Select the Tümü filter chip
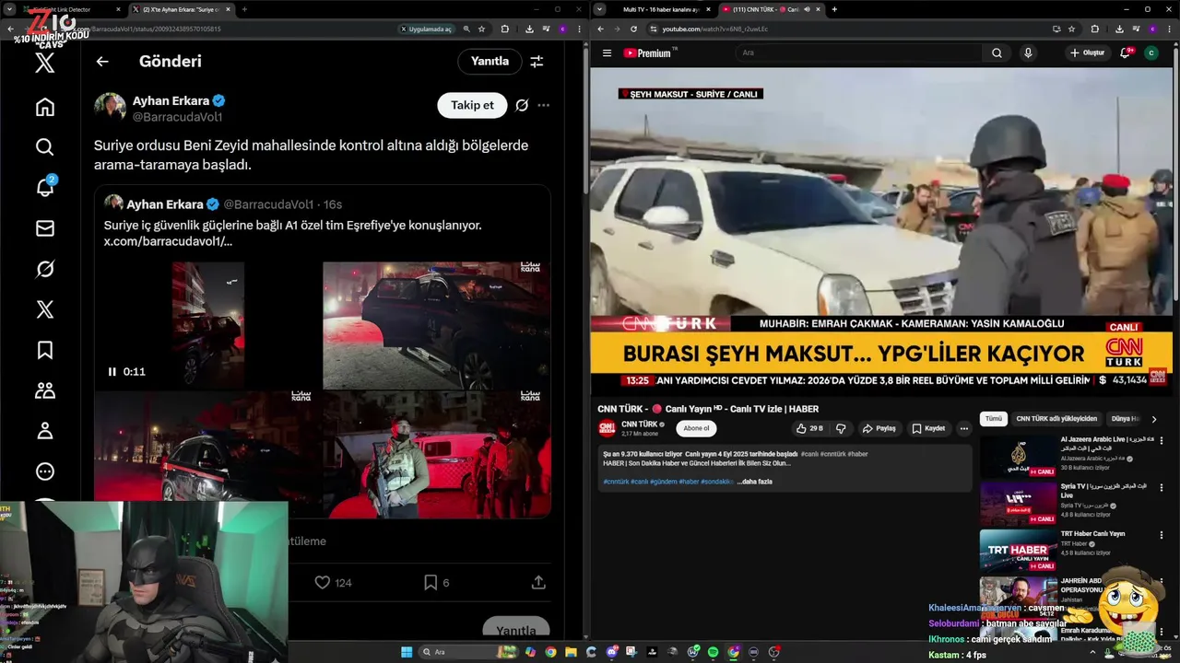The height and width of the screenshot is (663, 1180). pyautogui.click(x=993, y=418)
